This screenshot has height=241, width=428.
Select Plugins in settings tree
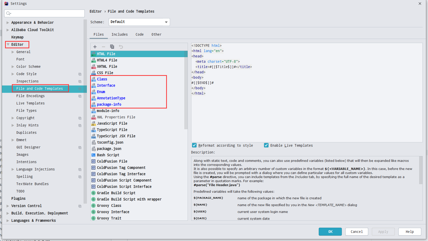click(x=18, y=199)
